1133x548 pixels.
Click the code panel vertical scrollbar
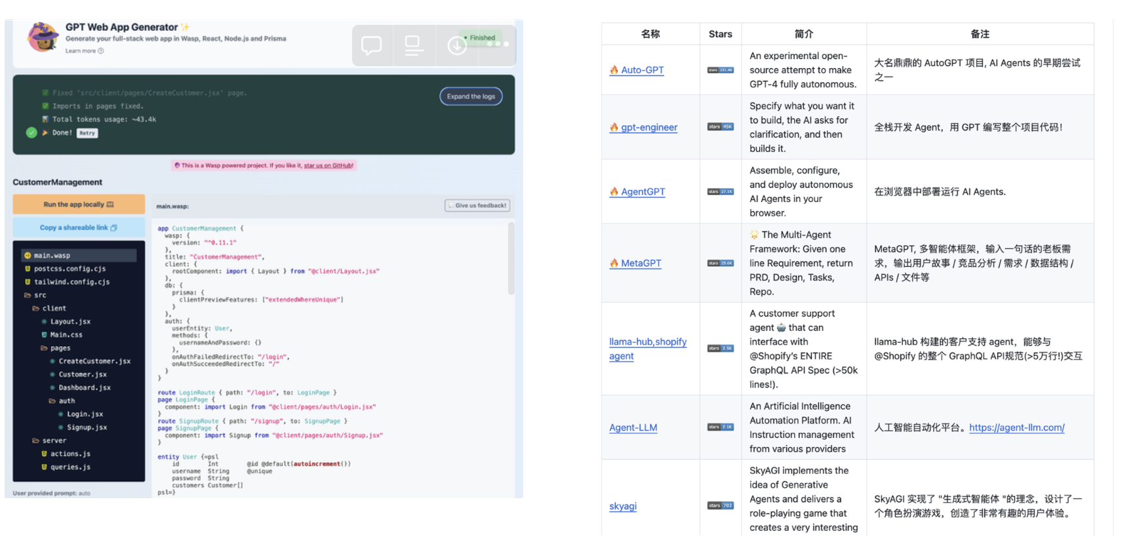pos(511,258)
